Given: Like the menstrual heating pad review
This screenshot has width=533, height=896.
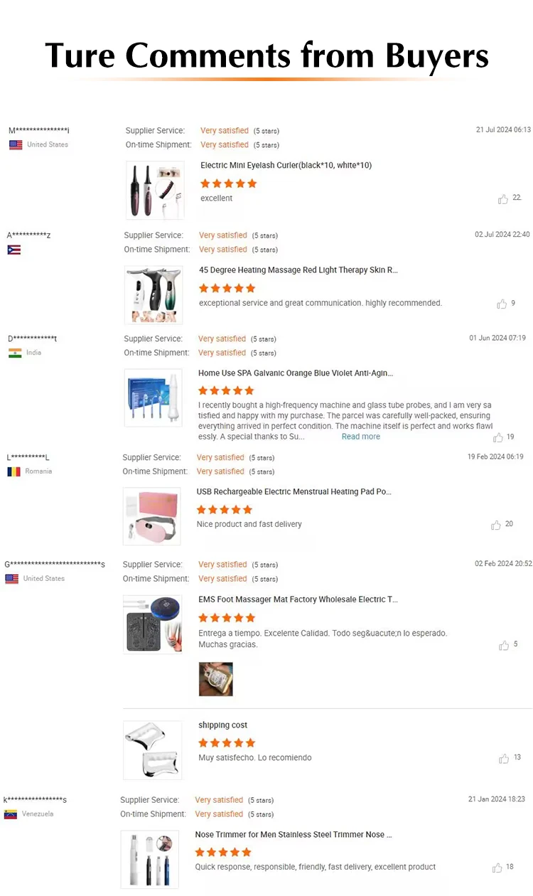Looking at the screenshot, I should click(x=496, y=525).
